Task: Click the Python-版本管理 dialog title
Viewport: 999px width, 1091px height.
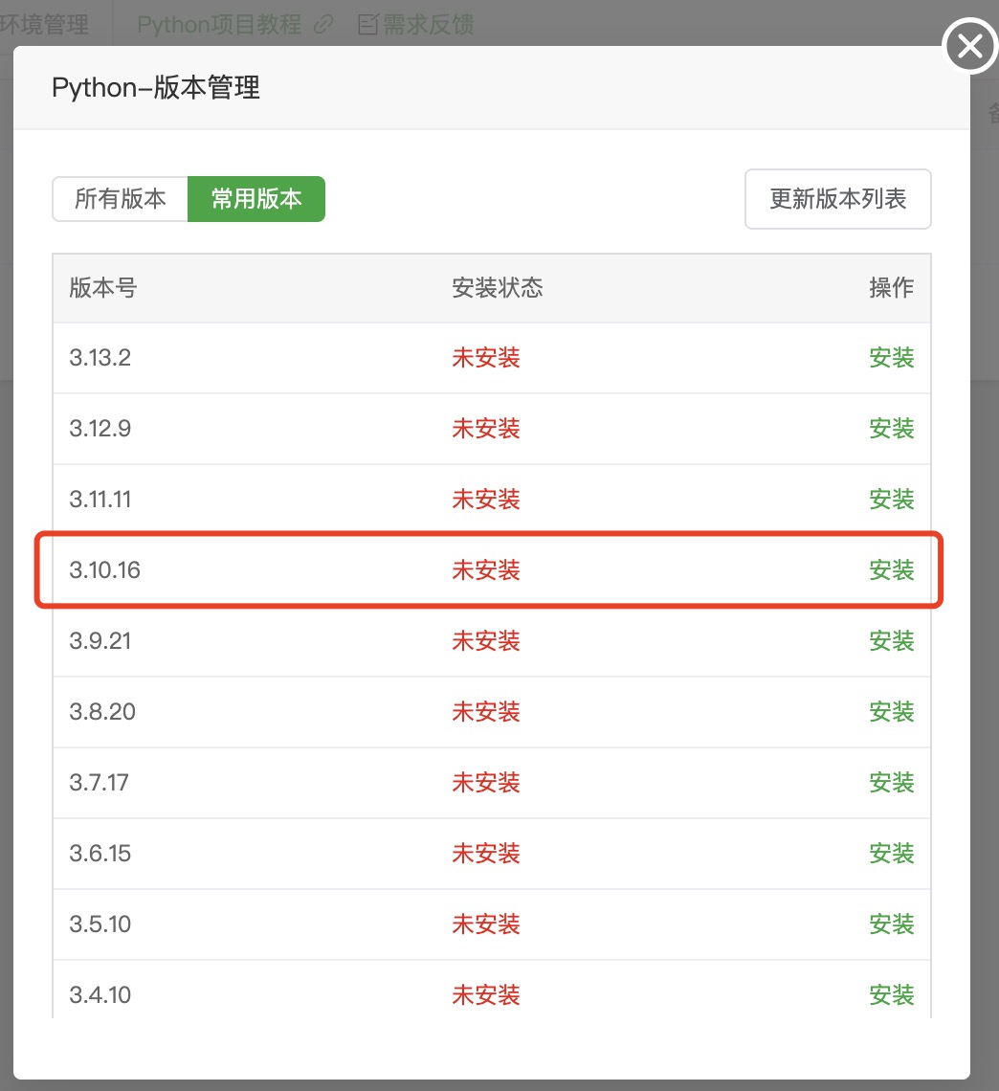Action: click(x=156, y=88)
